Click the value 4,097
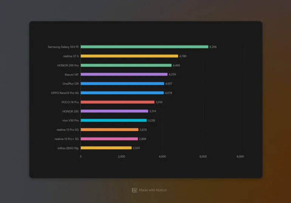Image resolution: width=291 pixels, height=203 pixels. pyautogui.click(x=169, y=84)
